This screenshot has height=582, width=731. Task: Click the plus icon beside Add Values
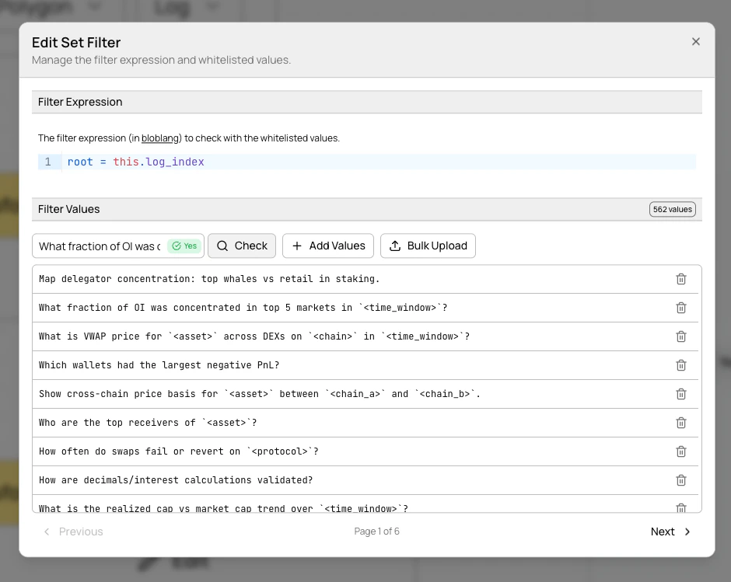[x=297, y=246]
